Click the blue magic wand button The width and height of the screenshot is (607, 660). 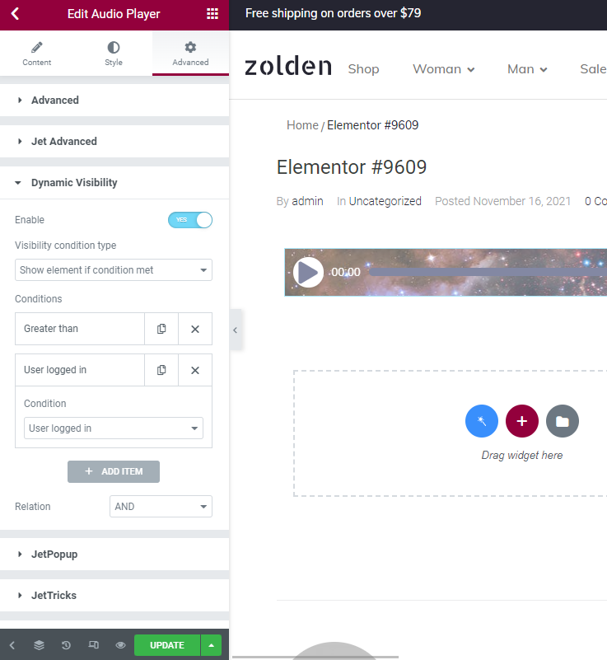click(x=482, y=421)
